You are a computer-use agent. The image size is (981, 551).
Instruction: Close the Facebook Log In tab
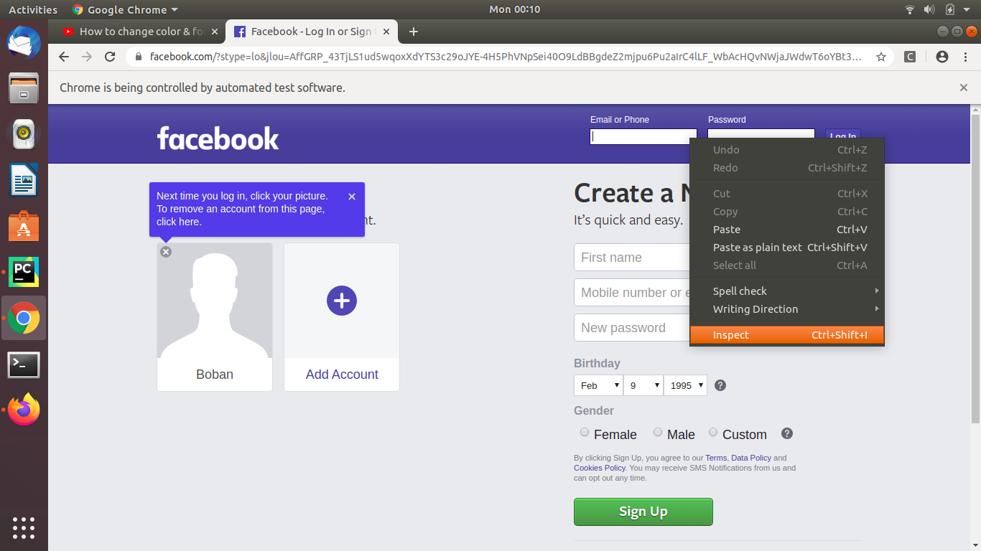click(386, 32)
